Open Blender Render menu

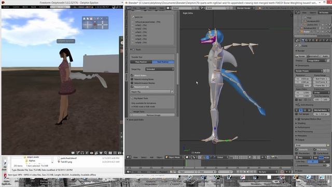pos(143,8)
